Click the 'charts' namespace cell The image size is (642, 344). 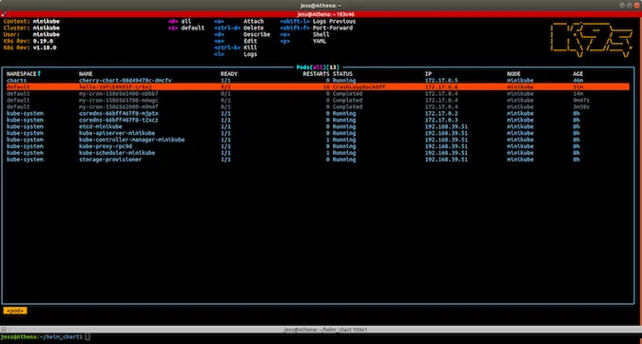[16, 80]
